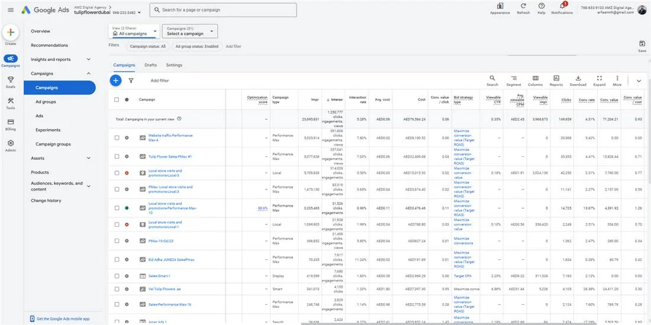
Task: Collapse the chart with chevron beside More
Action: pos(639,81)
